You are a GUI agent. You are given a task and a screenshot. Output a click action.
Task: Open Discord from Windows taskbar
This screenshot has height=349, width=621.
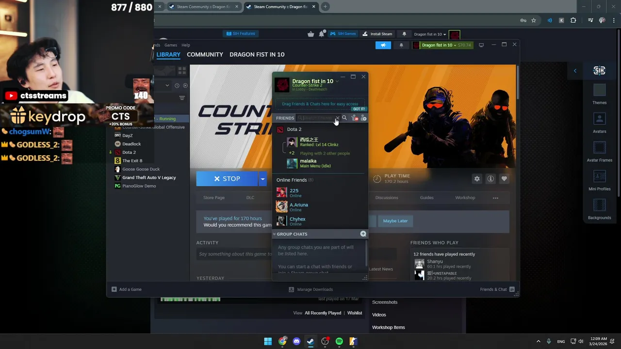coord(296,341)
